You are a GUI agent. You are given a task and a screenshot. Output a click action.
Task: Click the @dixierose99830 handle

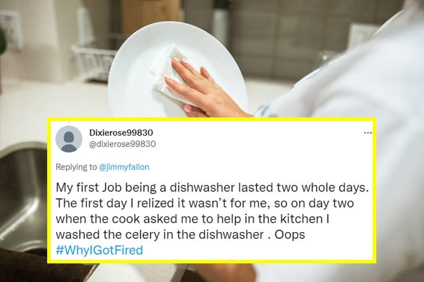coord(122,144)
